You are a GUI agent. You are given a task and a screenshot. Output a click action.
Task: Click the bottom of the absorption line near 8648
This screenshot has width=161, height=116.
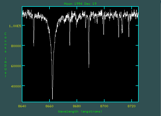tap(34, 46)
